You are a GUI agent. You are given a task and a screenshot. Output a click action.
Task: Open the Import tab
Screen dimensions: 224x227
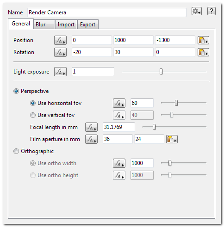(x=66, y=25)
